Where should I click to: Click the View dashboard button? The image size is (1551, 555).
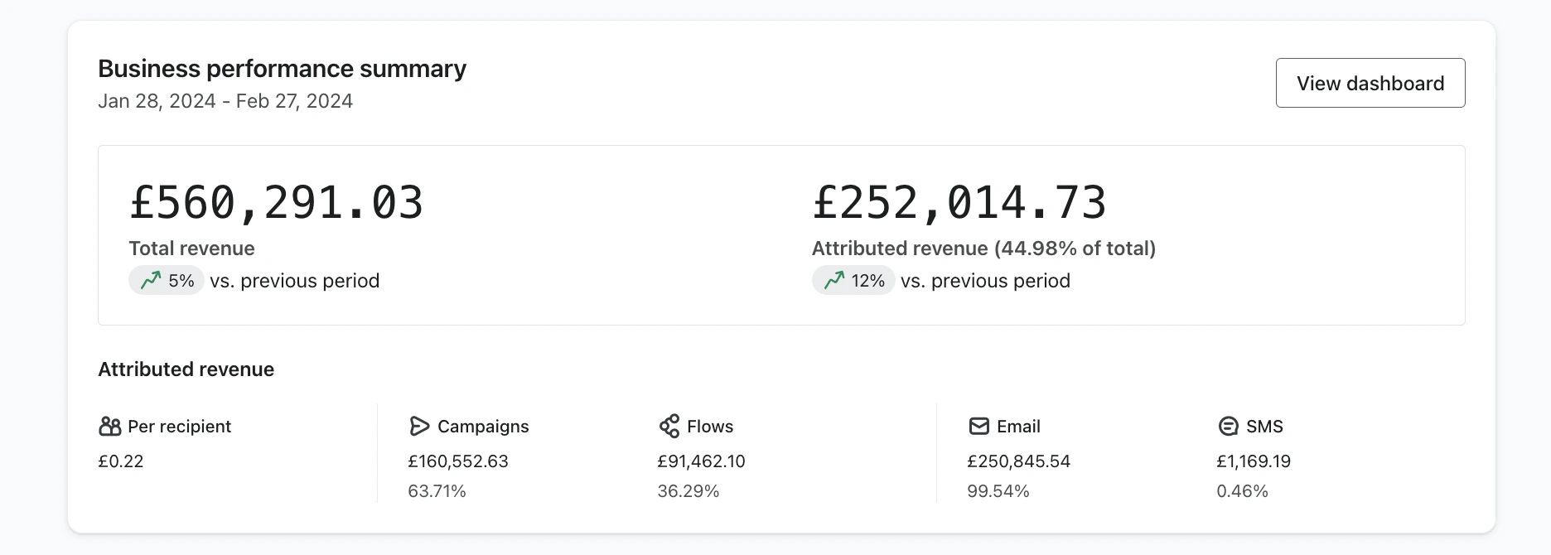1370,83
